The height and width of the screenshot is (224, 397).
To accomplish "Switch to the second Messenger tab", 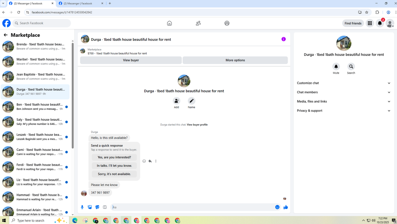I will (81, 3).
